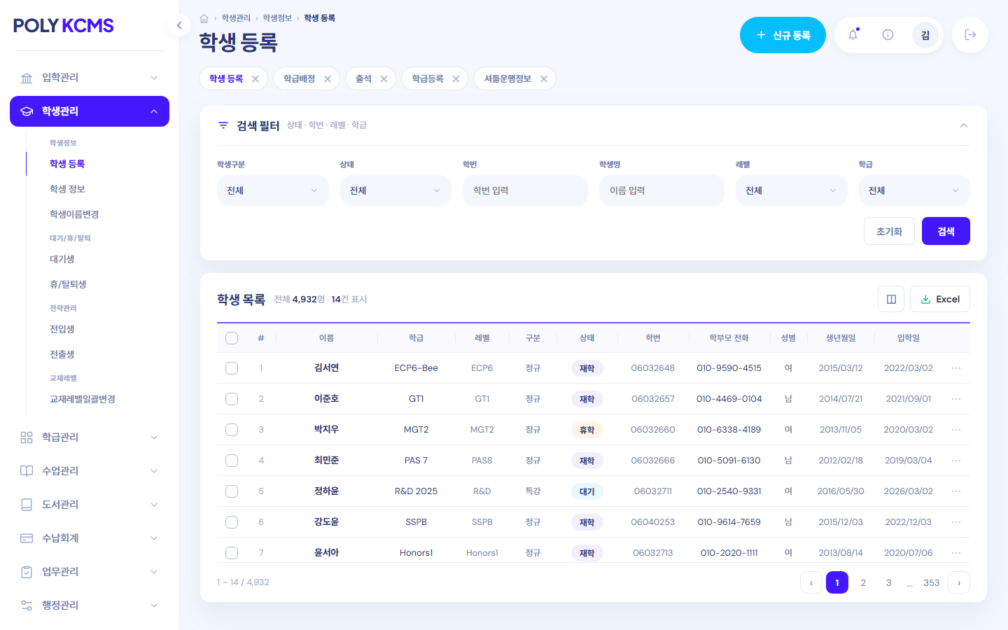Screen dimensions: 1008x630
Task: Open 학생 정보 in the sidebar
Action: (67, 189)
